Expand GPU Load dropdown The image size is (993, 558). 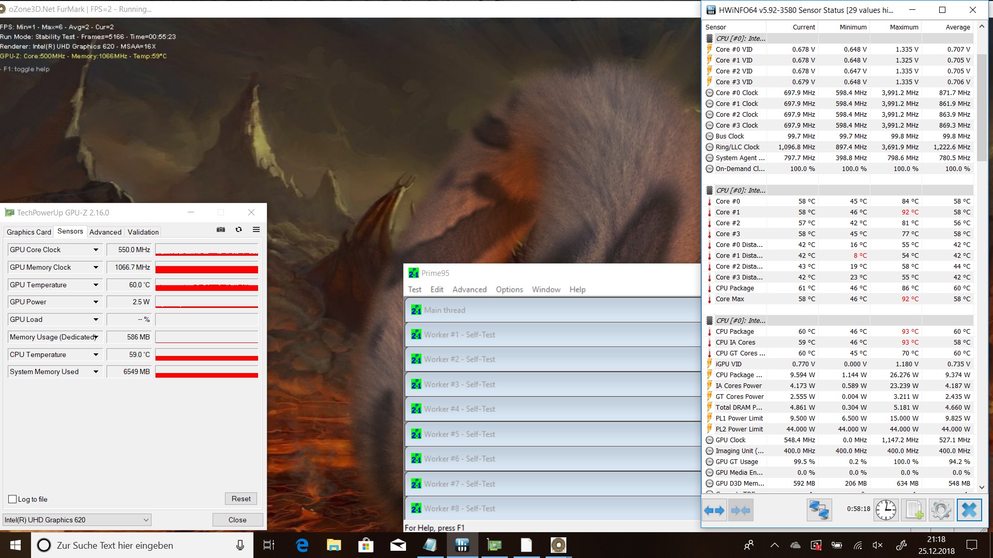coord(96,320)
